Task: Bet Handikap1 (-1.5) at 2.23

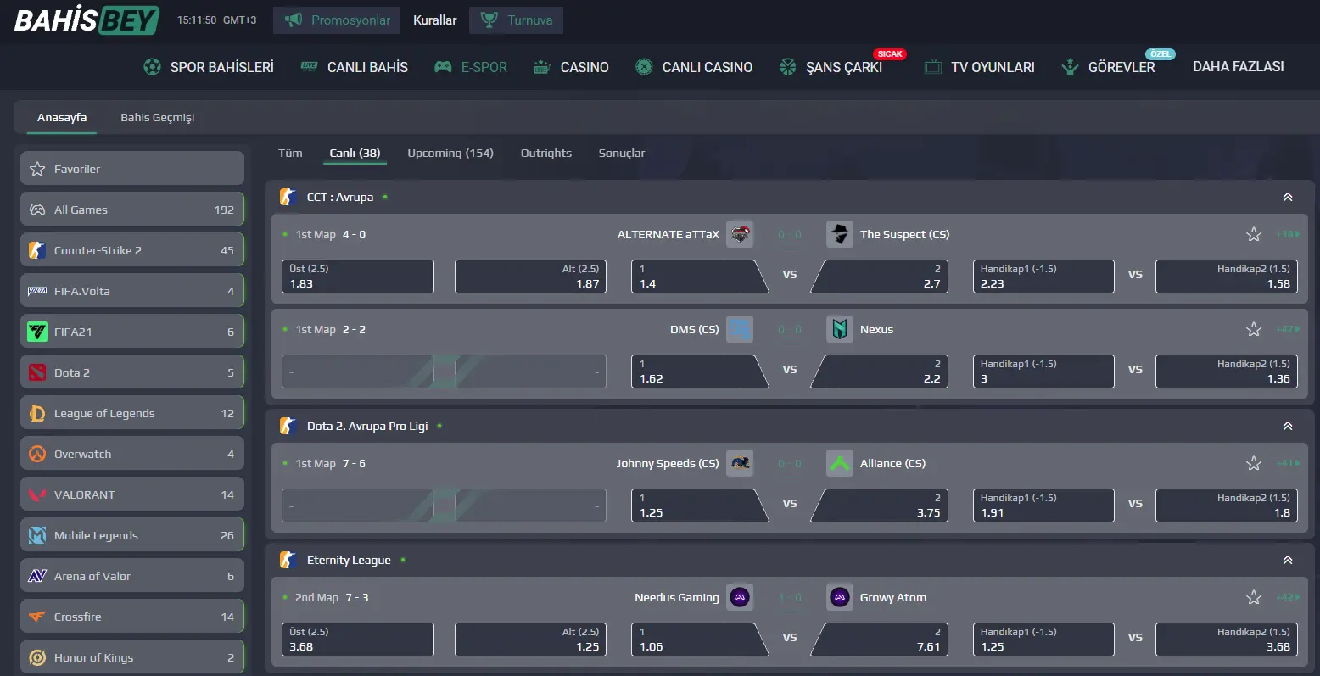Action: (1043, 277)
